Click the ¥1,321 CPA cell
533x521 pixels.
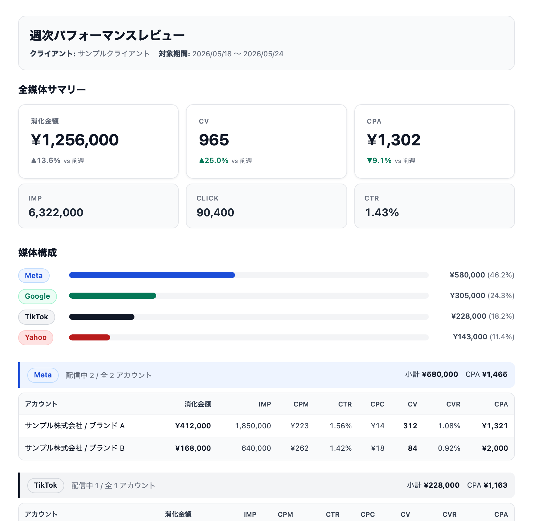point(495,426)
